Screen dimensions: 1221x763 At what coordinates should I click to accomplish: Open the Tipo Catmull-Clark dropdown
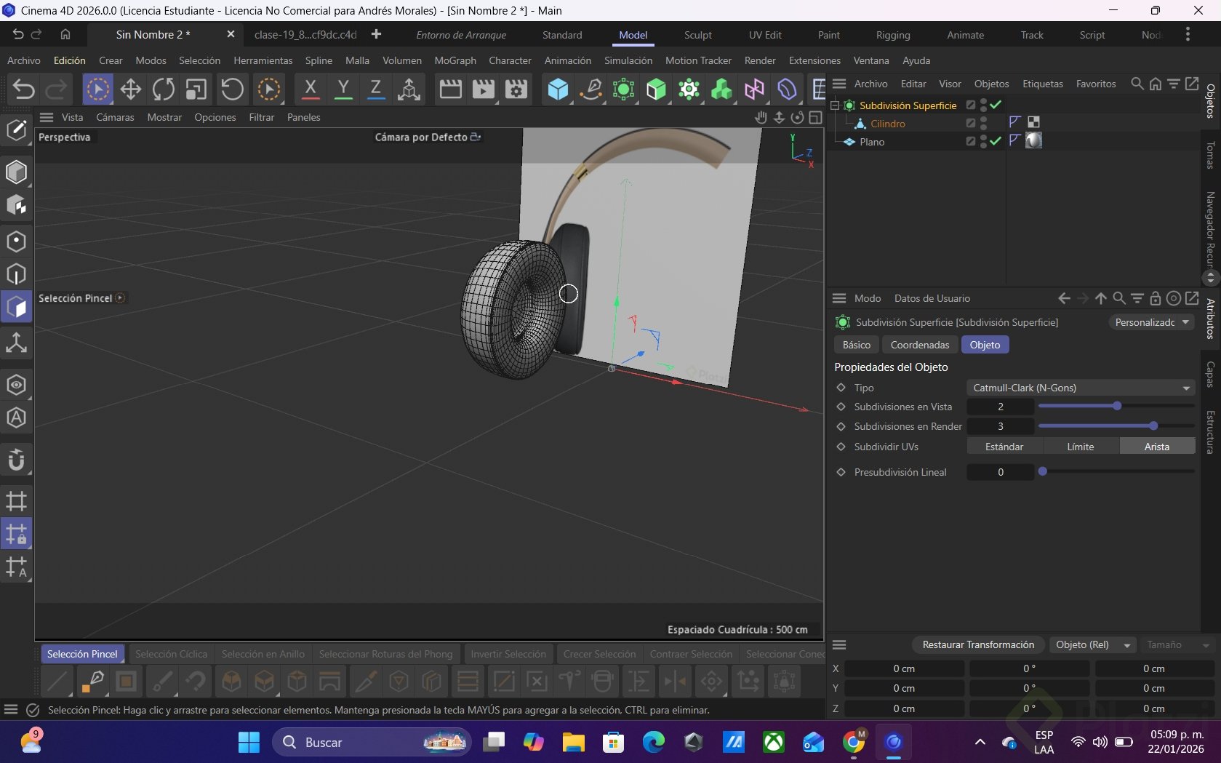[1081, 388]
